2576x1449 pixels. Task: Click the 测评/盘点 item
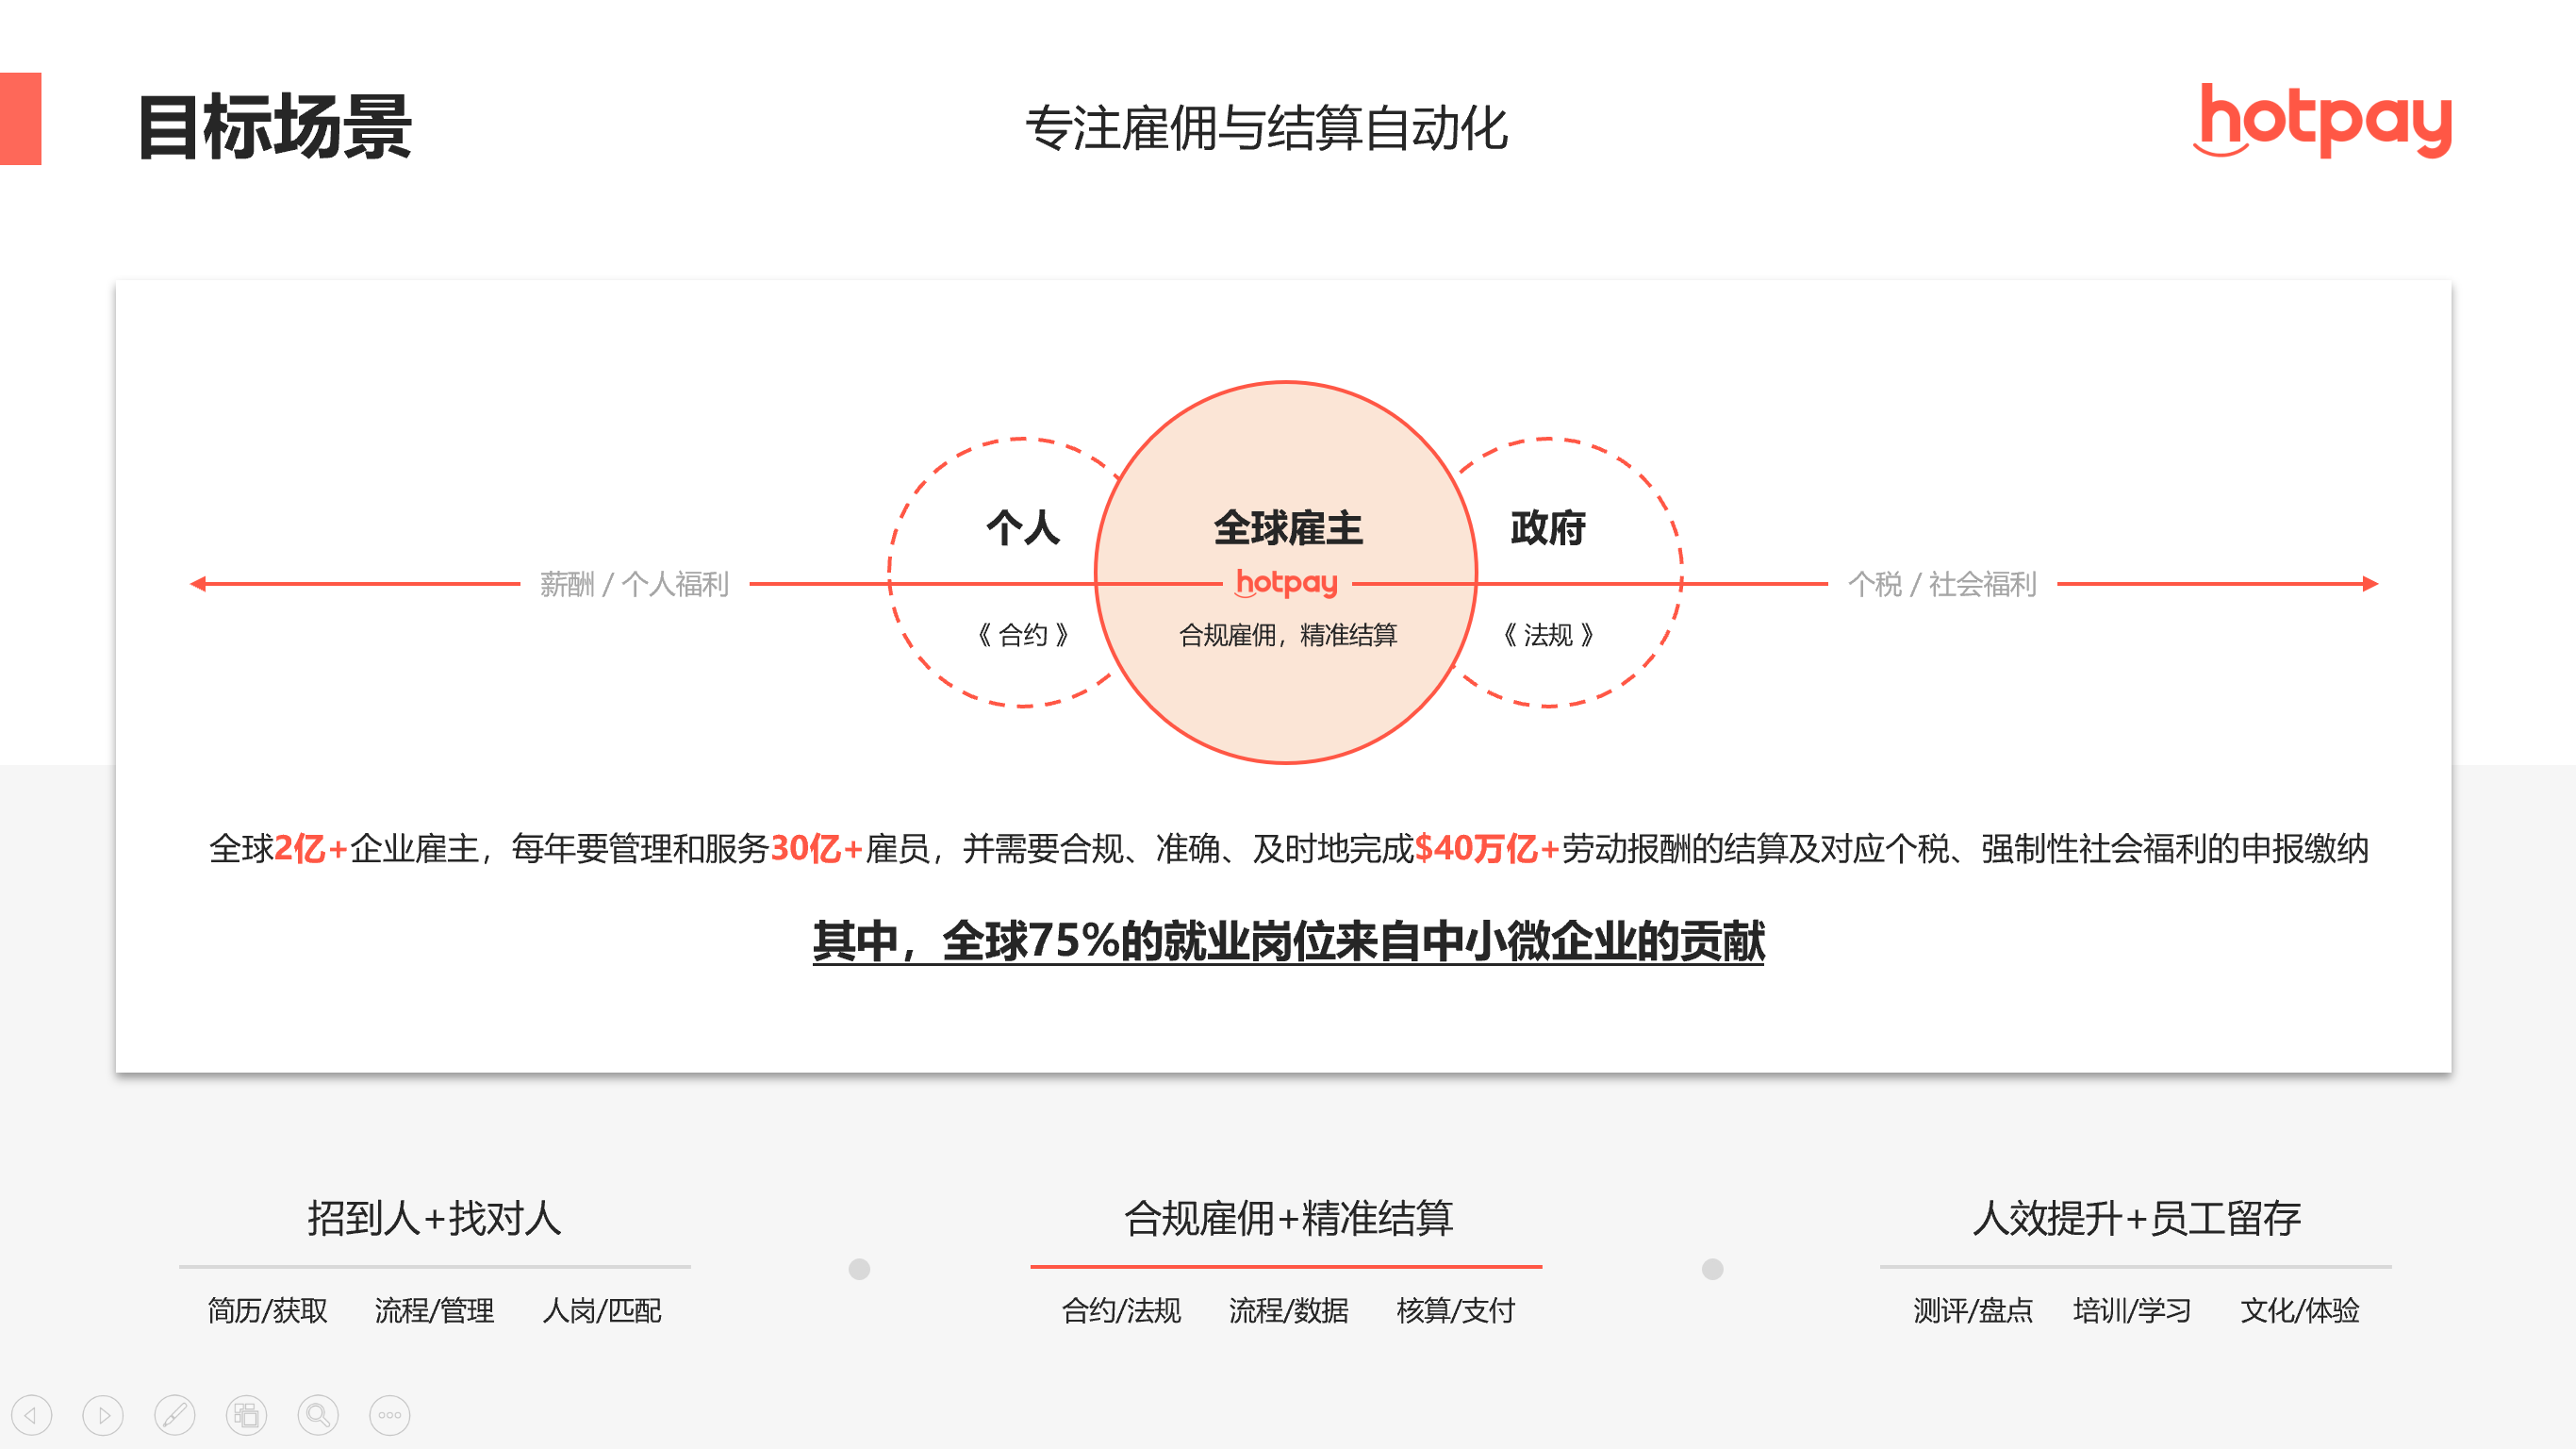(x=1972, y=1310)
